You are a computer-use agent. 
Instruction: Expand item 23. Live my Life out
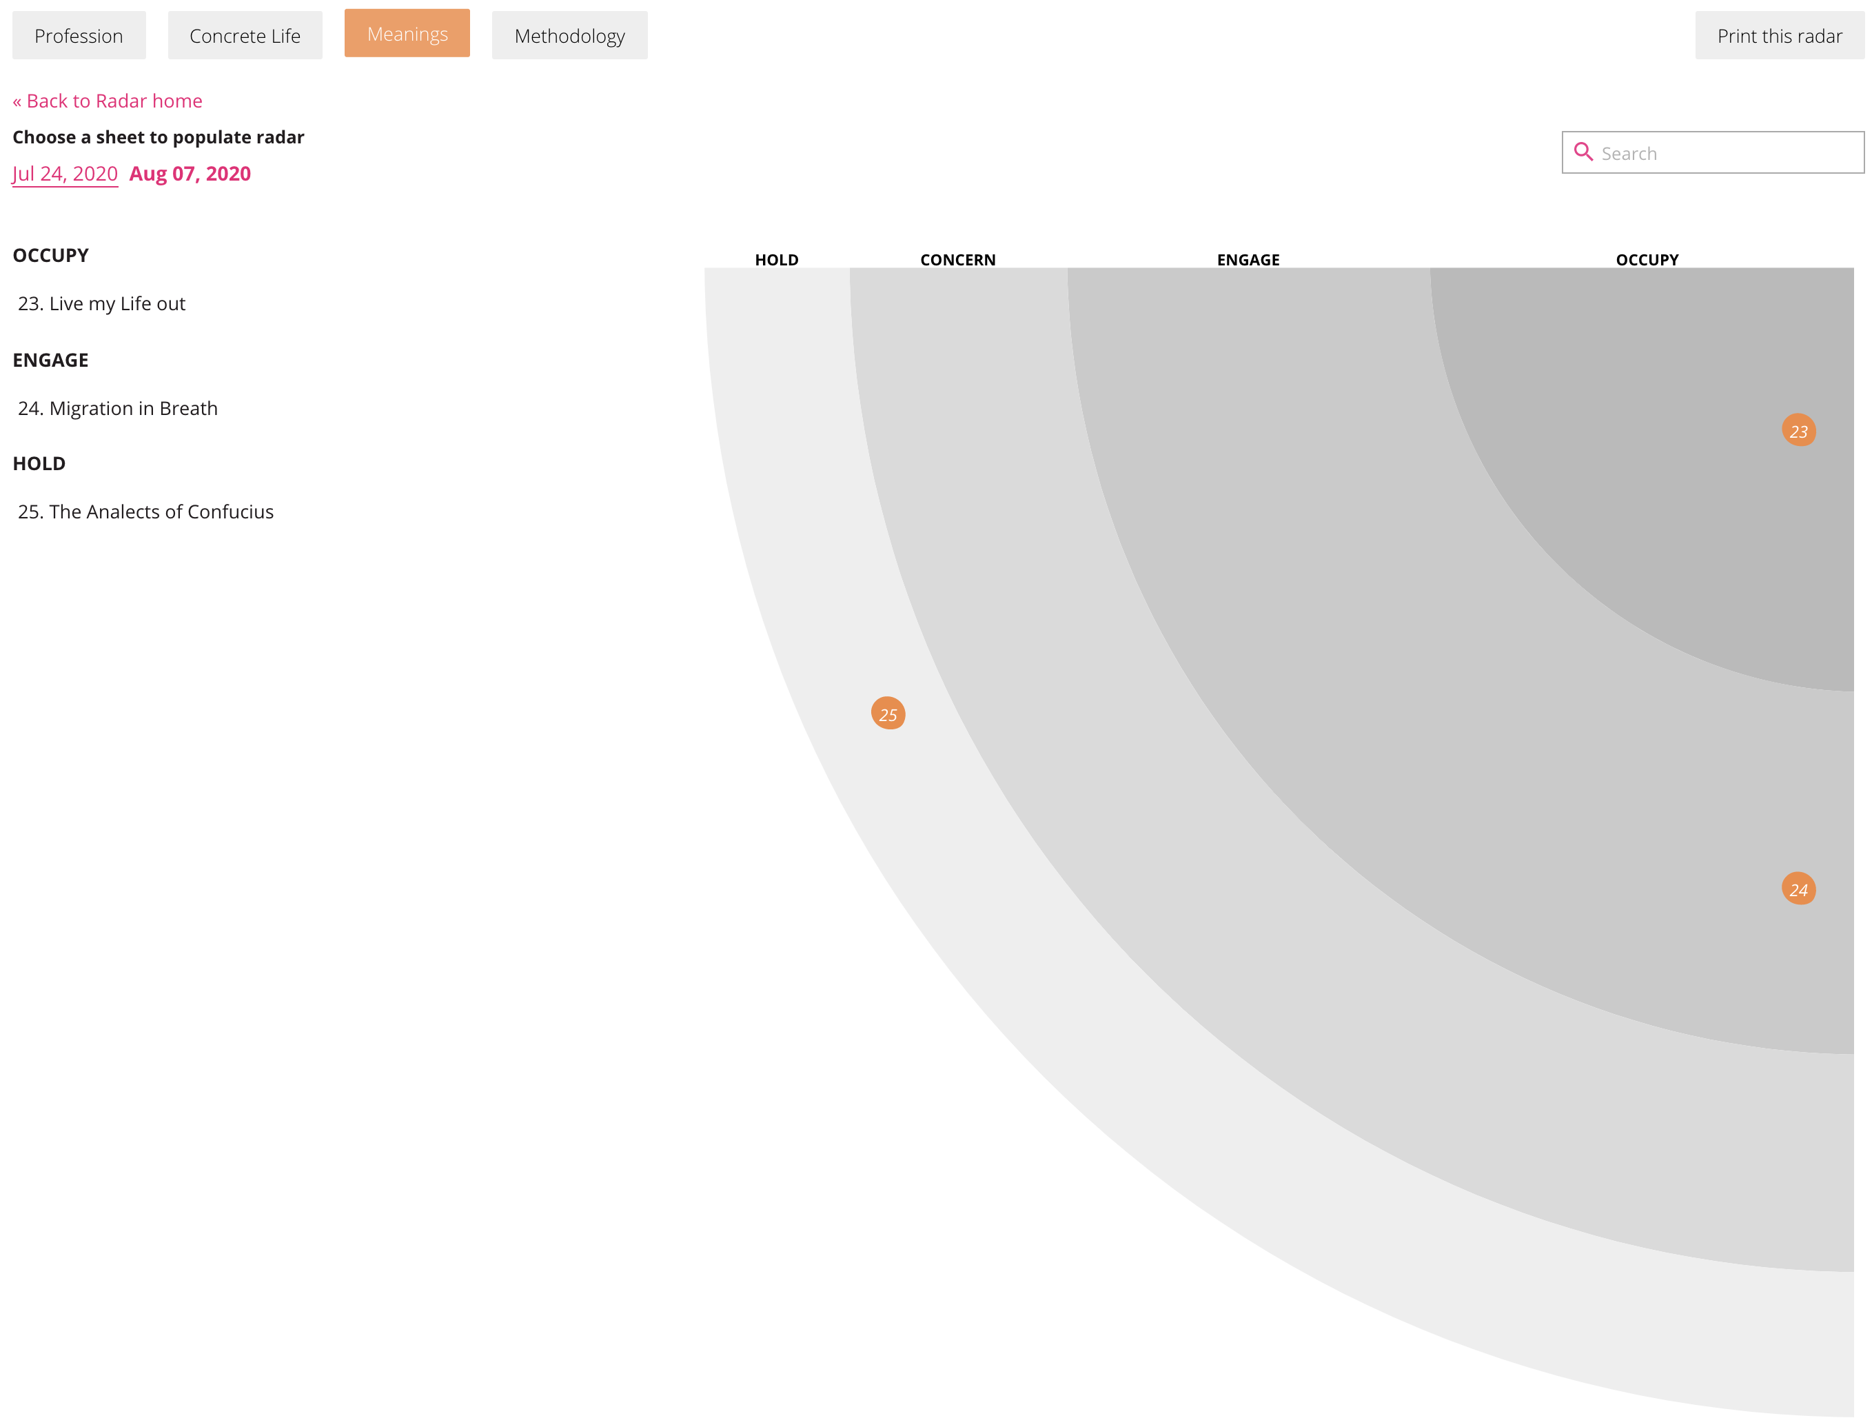click(101, 304)
